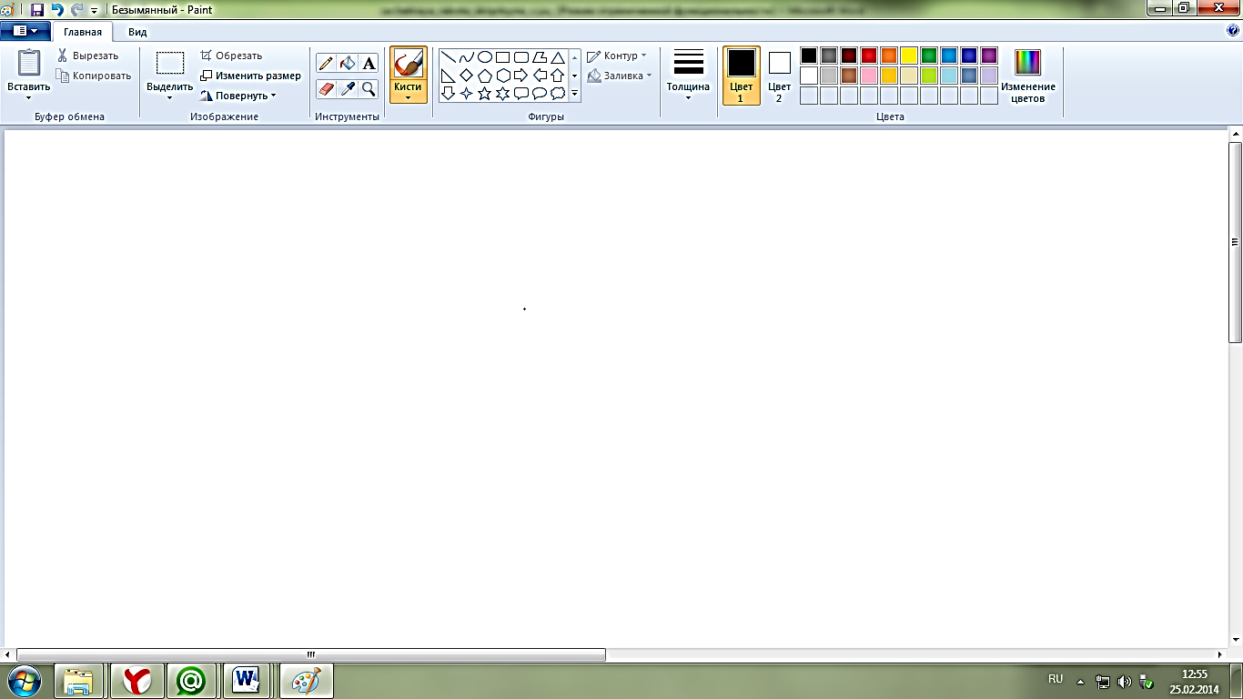Choose the Right arrow shape
The image size is (1243, 699).
click(521, 76)
